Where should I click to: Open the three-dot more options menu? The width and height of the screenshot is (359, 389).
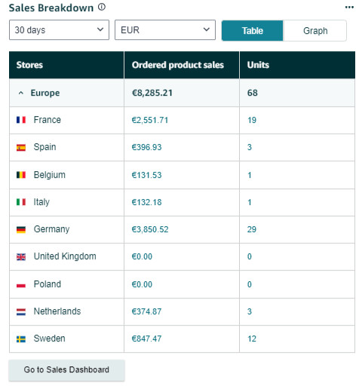click(349, 8)
